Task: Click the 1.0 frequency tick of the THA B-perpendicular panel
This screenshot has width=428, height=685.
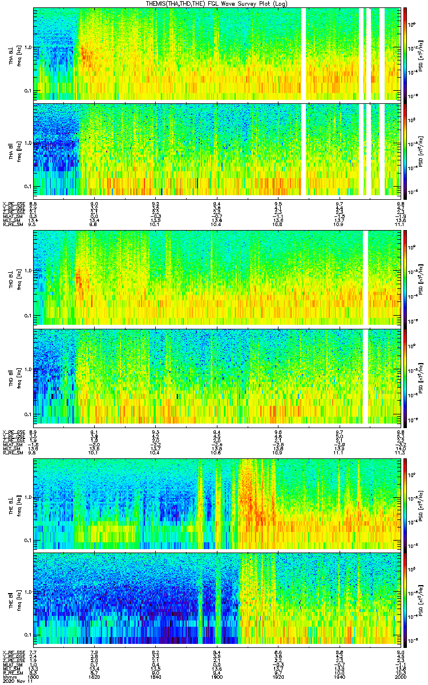Action: pos(28,47)
